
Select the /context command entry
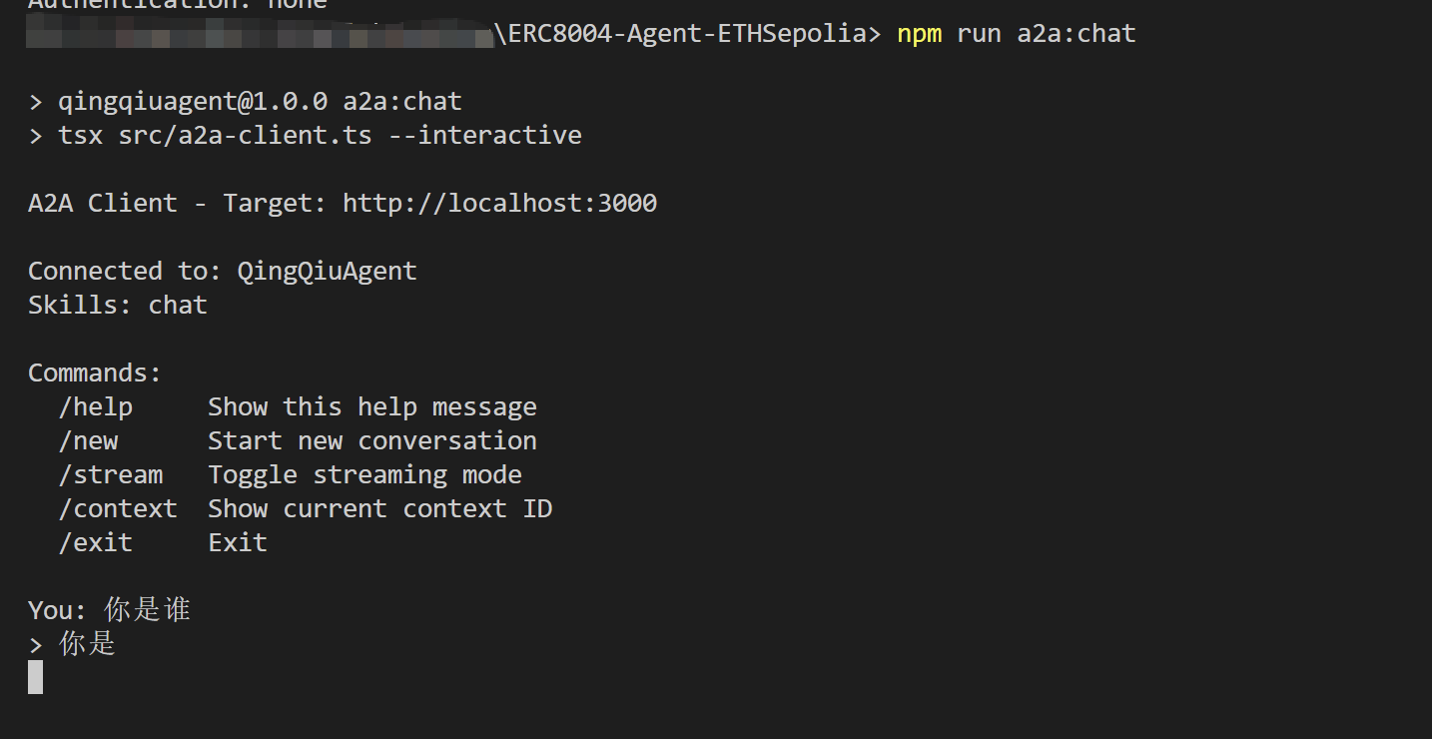click(x=118, y=509)
